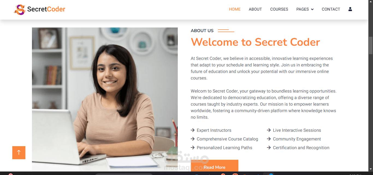The height and width of the screenshot is (175, 373).
Task: Open the ABOUT nav item
Action: point(255,9)
